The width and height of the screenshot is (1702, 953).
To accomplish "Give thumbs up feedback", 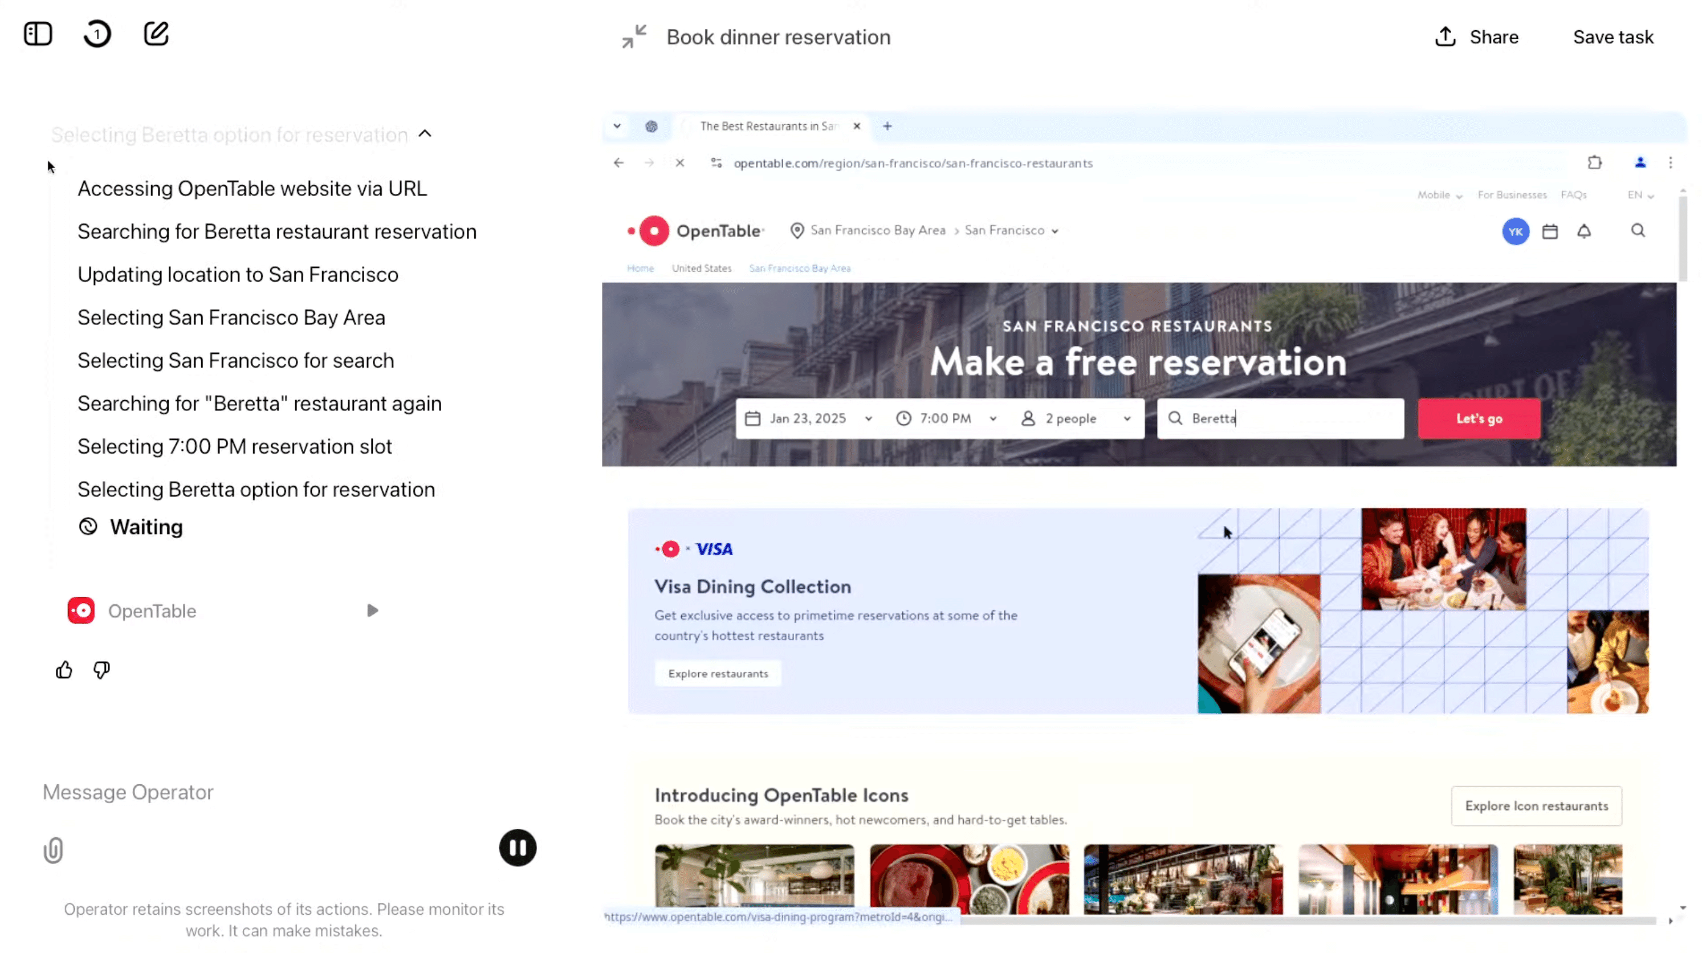I will (64, 670).
